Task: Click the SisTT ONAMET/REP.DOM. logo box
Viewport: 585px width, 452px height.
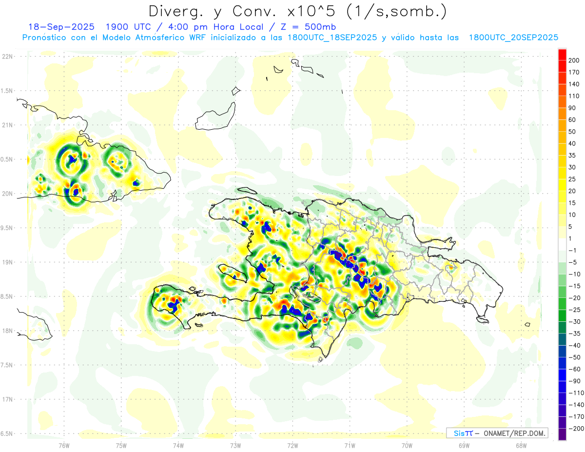Action: (497, 433)
